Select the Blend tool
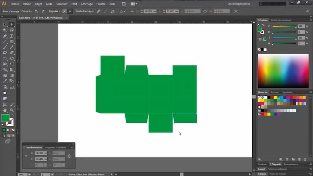The height and width of the screenshot is (176, 313). (12, 81)
